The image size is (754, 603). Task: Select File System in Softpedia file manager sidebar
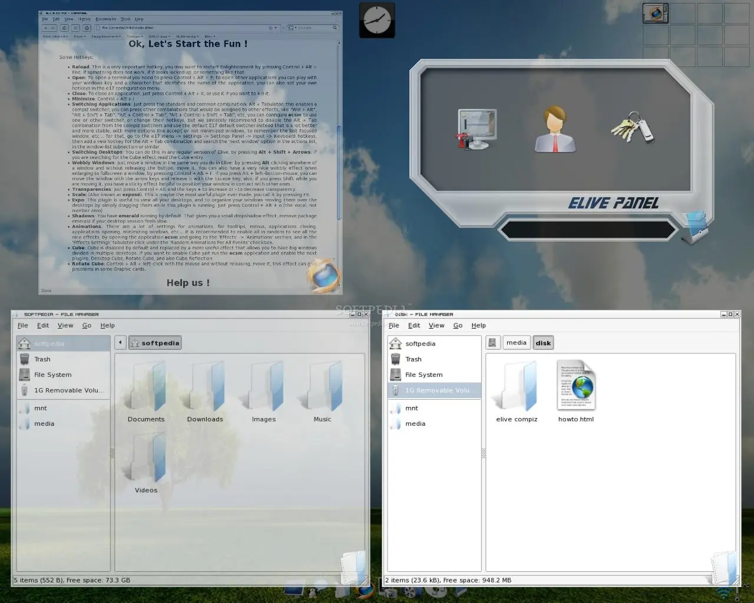(63, 375)
